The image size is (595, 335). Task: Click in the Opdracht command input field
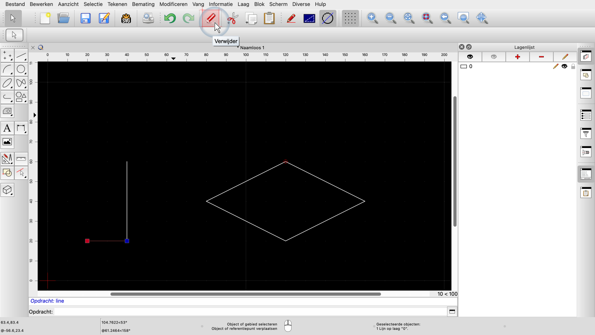pyautogui.click(x=238, y=312)
